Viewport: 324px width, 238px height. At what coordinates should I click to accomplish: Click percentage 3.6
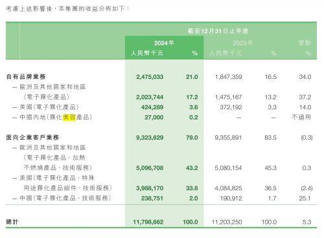coord(193,107)
